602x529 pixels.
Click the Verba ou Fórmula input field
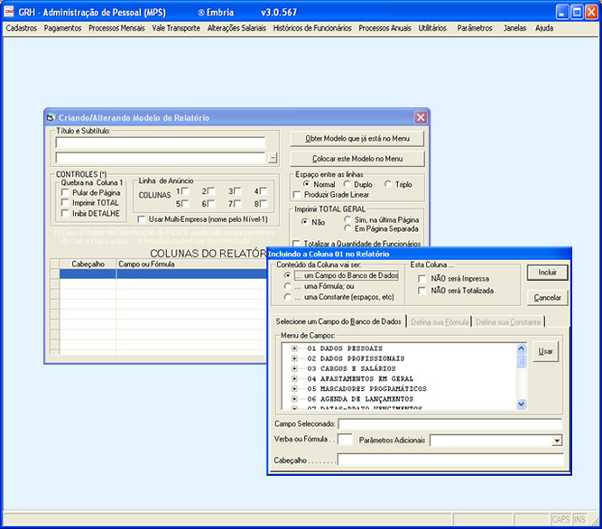point(345,439)
